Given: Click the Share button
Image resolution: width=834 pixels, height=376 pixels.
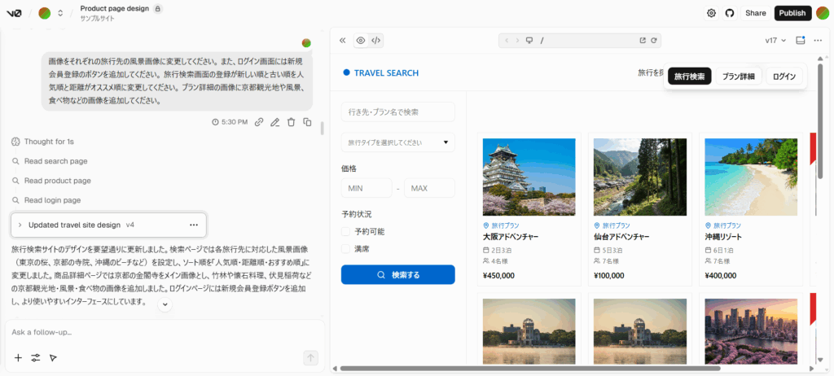Looking at the screenshot, I should point(755,13).
